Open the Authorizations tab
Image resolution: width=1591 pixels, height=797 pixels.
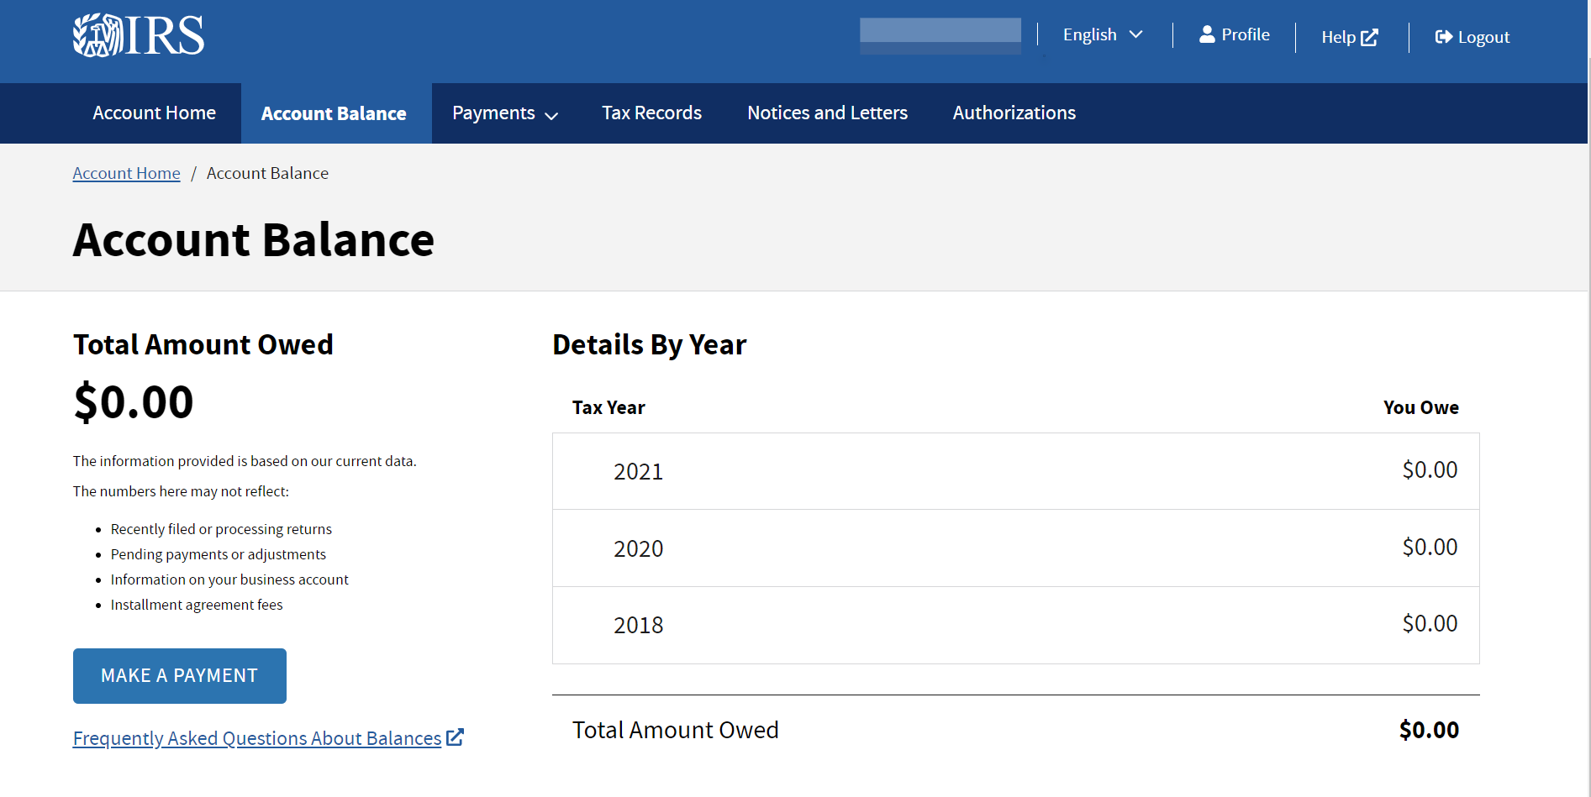tap(1014, 113)
